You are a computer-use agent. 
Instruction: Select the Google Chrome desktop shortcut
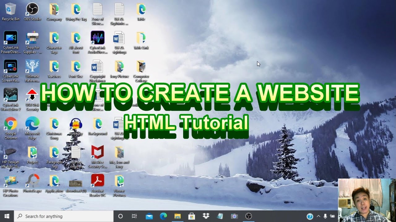[x=11, y=128]
